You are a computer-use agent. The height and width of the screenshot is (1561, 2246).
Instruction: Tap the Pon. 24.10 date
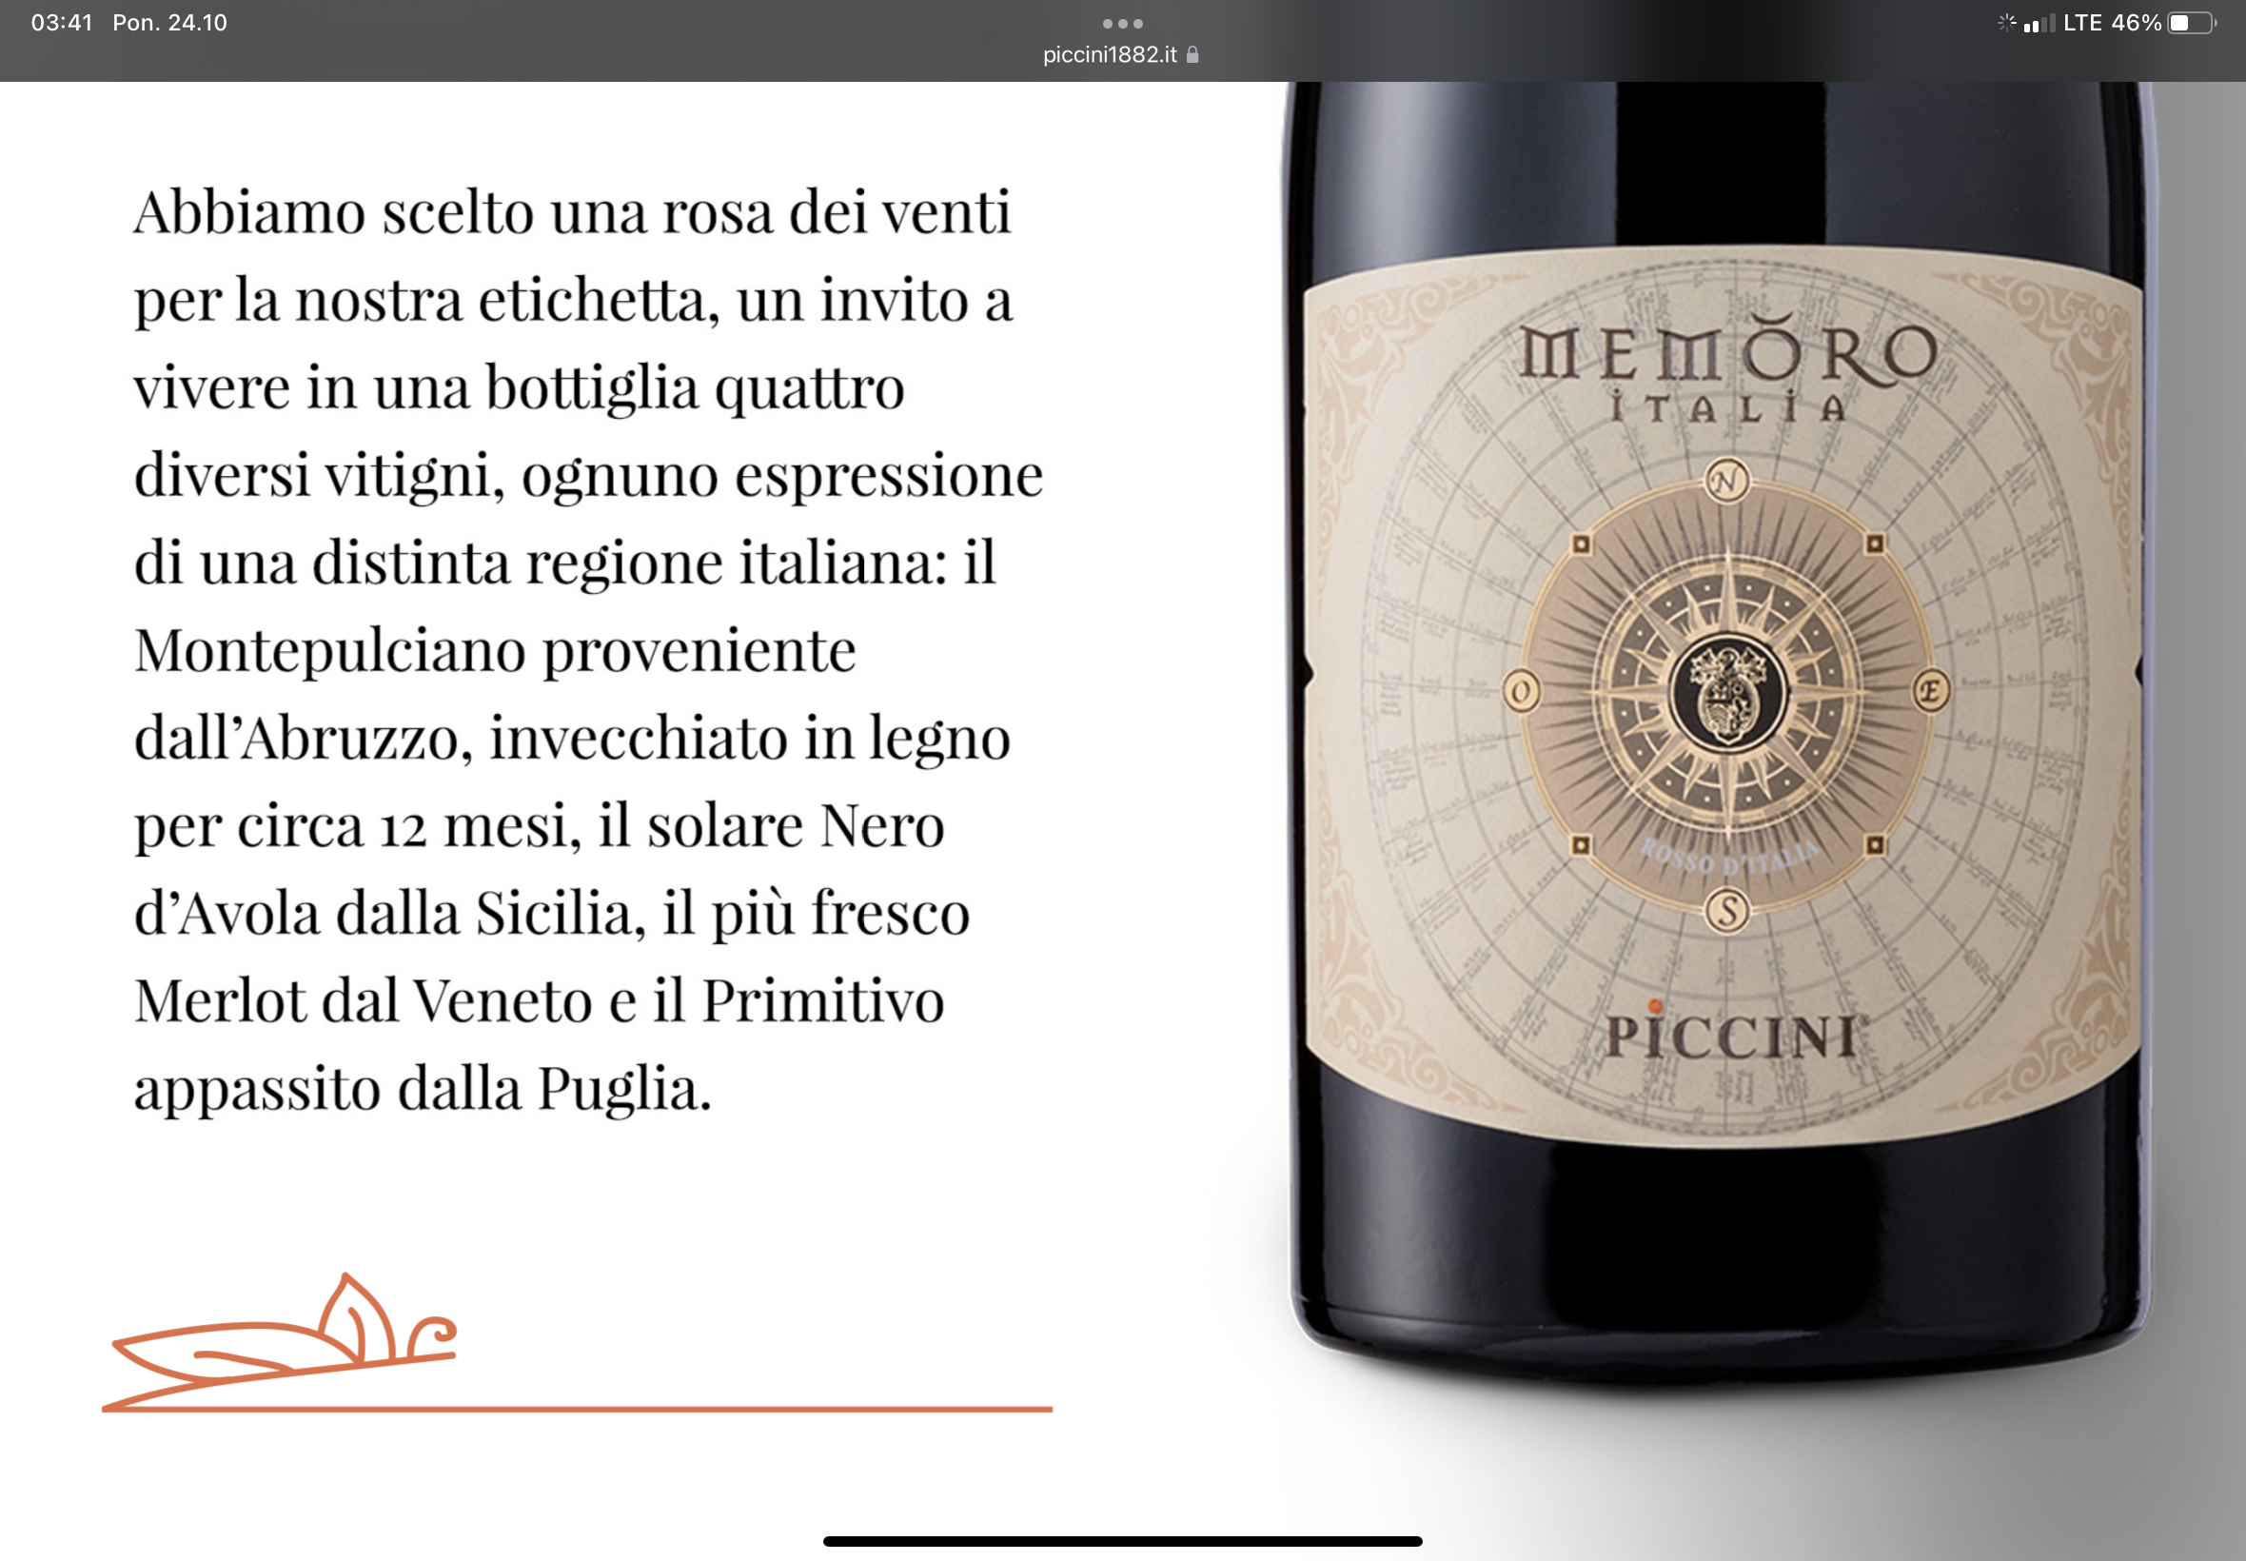[170, 23]
